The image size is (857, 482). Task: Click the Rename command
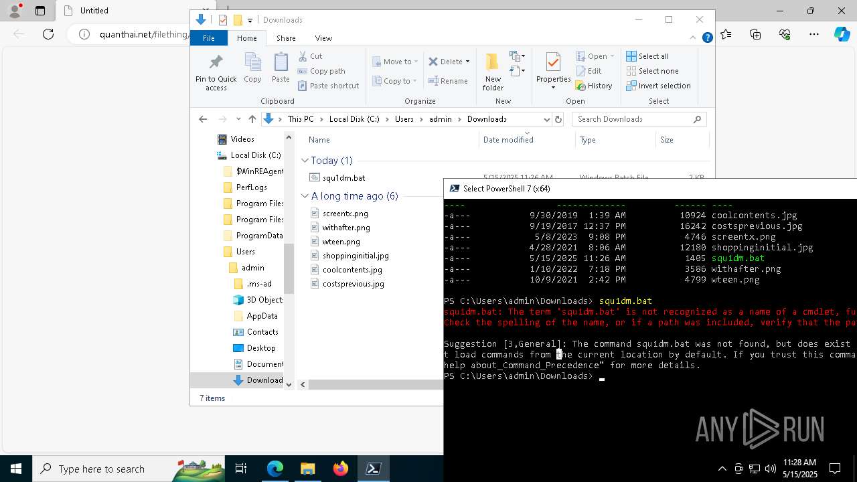click(x=448, y=81)
